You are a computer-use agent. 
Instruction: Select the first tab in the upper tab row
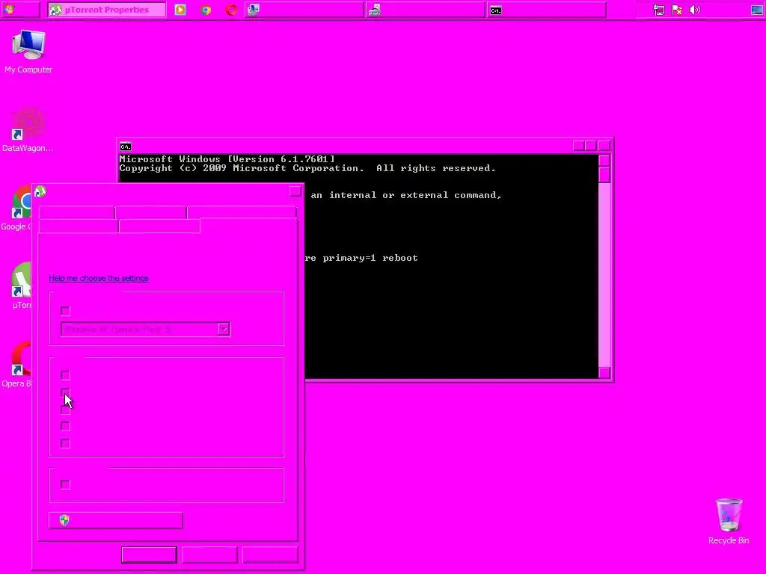tap(77, 213)
